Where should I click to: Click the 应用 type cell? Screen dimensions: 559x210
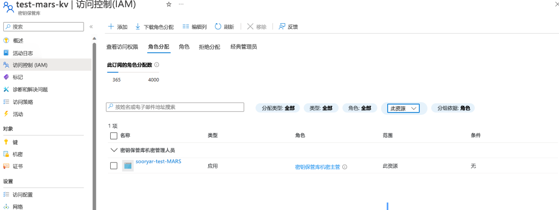(x=213, y=166)
